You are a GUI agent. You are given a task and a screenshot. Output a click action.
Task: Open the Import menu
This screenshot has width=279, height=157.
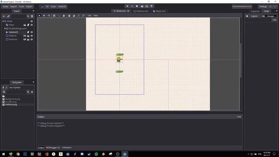click(14, 7)
